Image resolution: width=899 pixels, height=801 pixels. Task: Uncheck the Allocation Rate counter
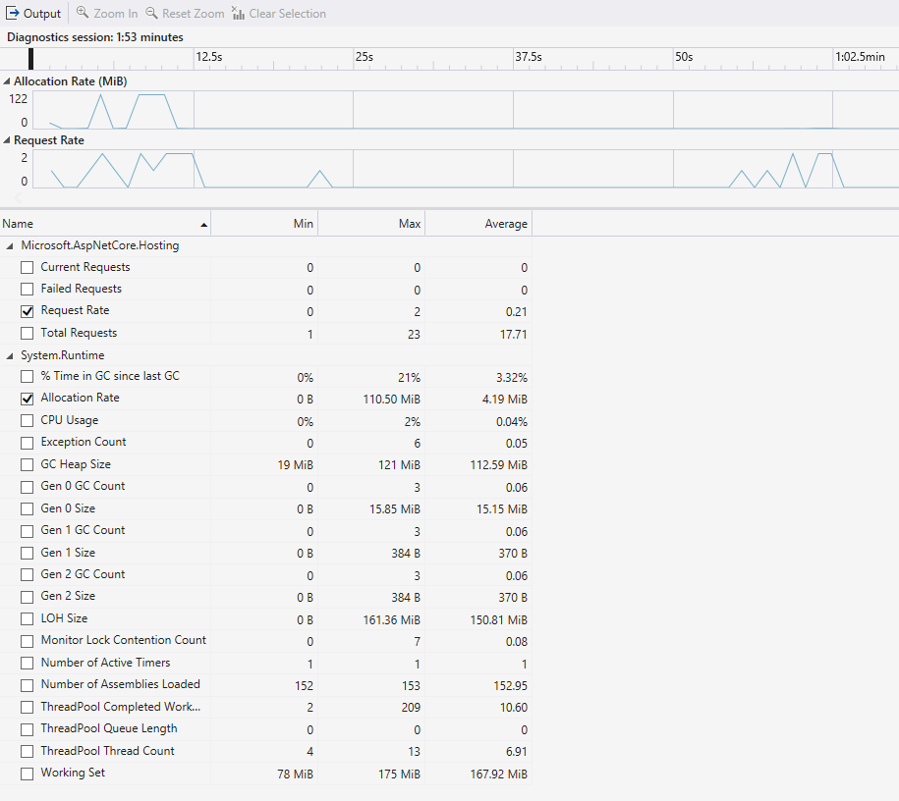pyautogui.click(x=26, y=398)
